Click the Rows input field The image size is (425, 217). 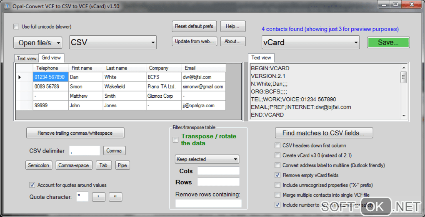[218, 182]
